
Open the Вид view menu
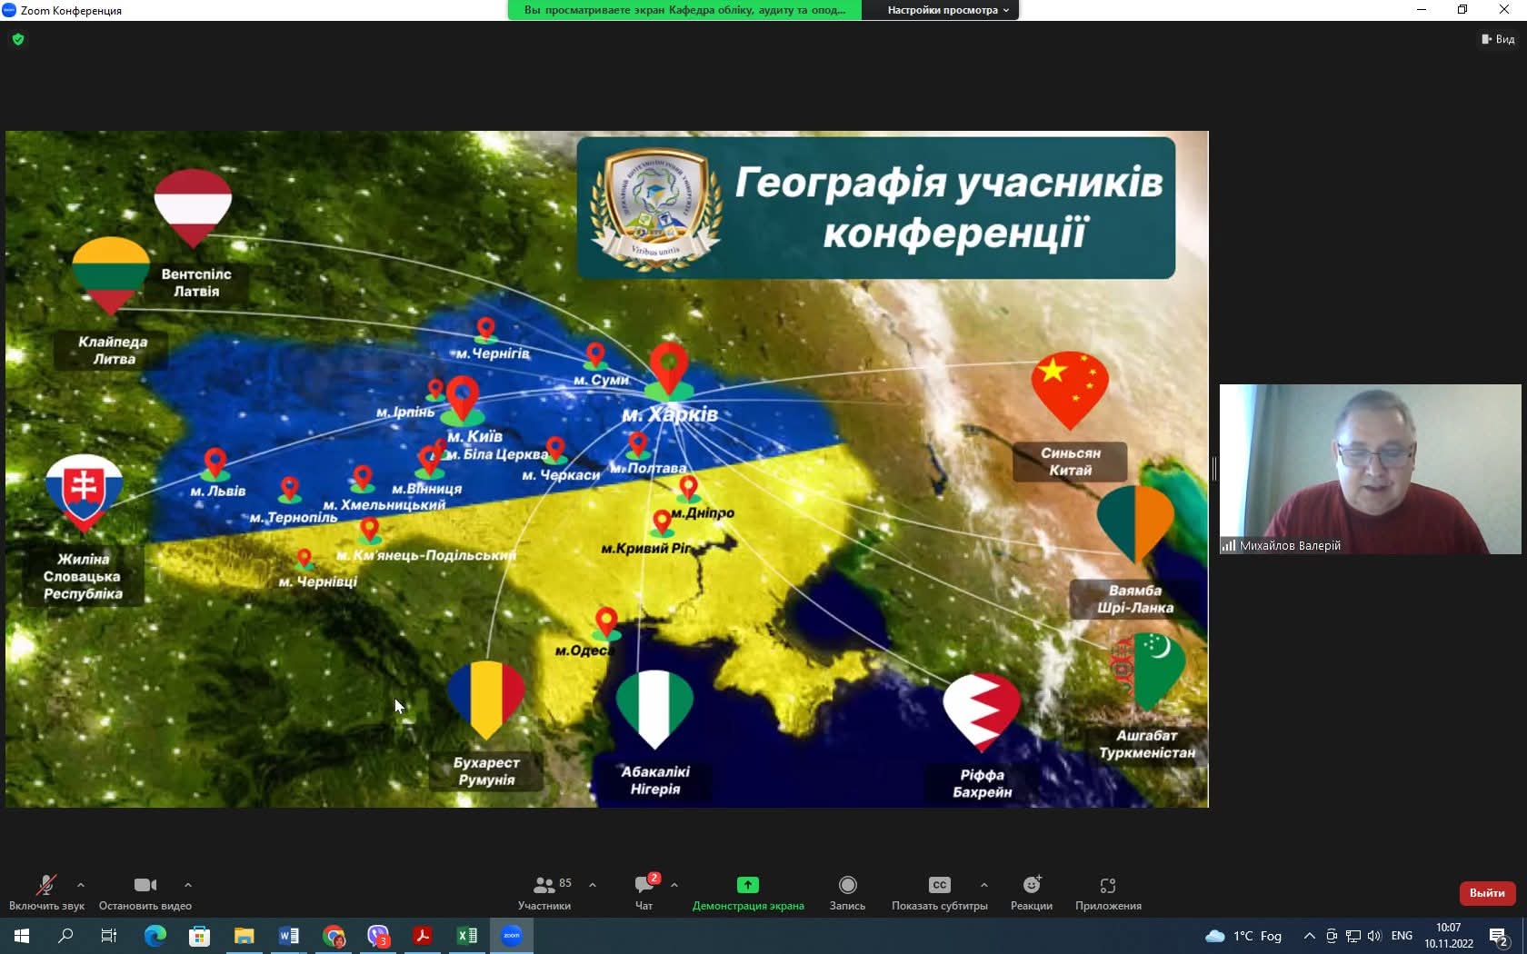[1498, 39]
